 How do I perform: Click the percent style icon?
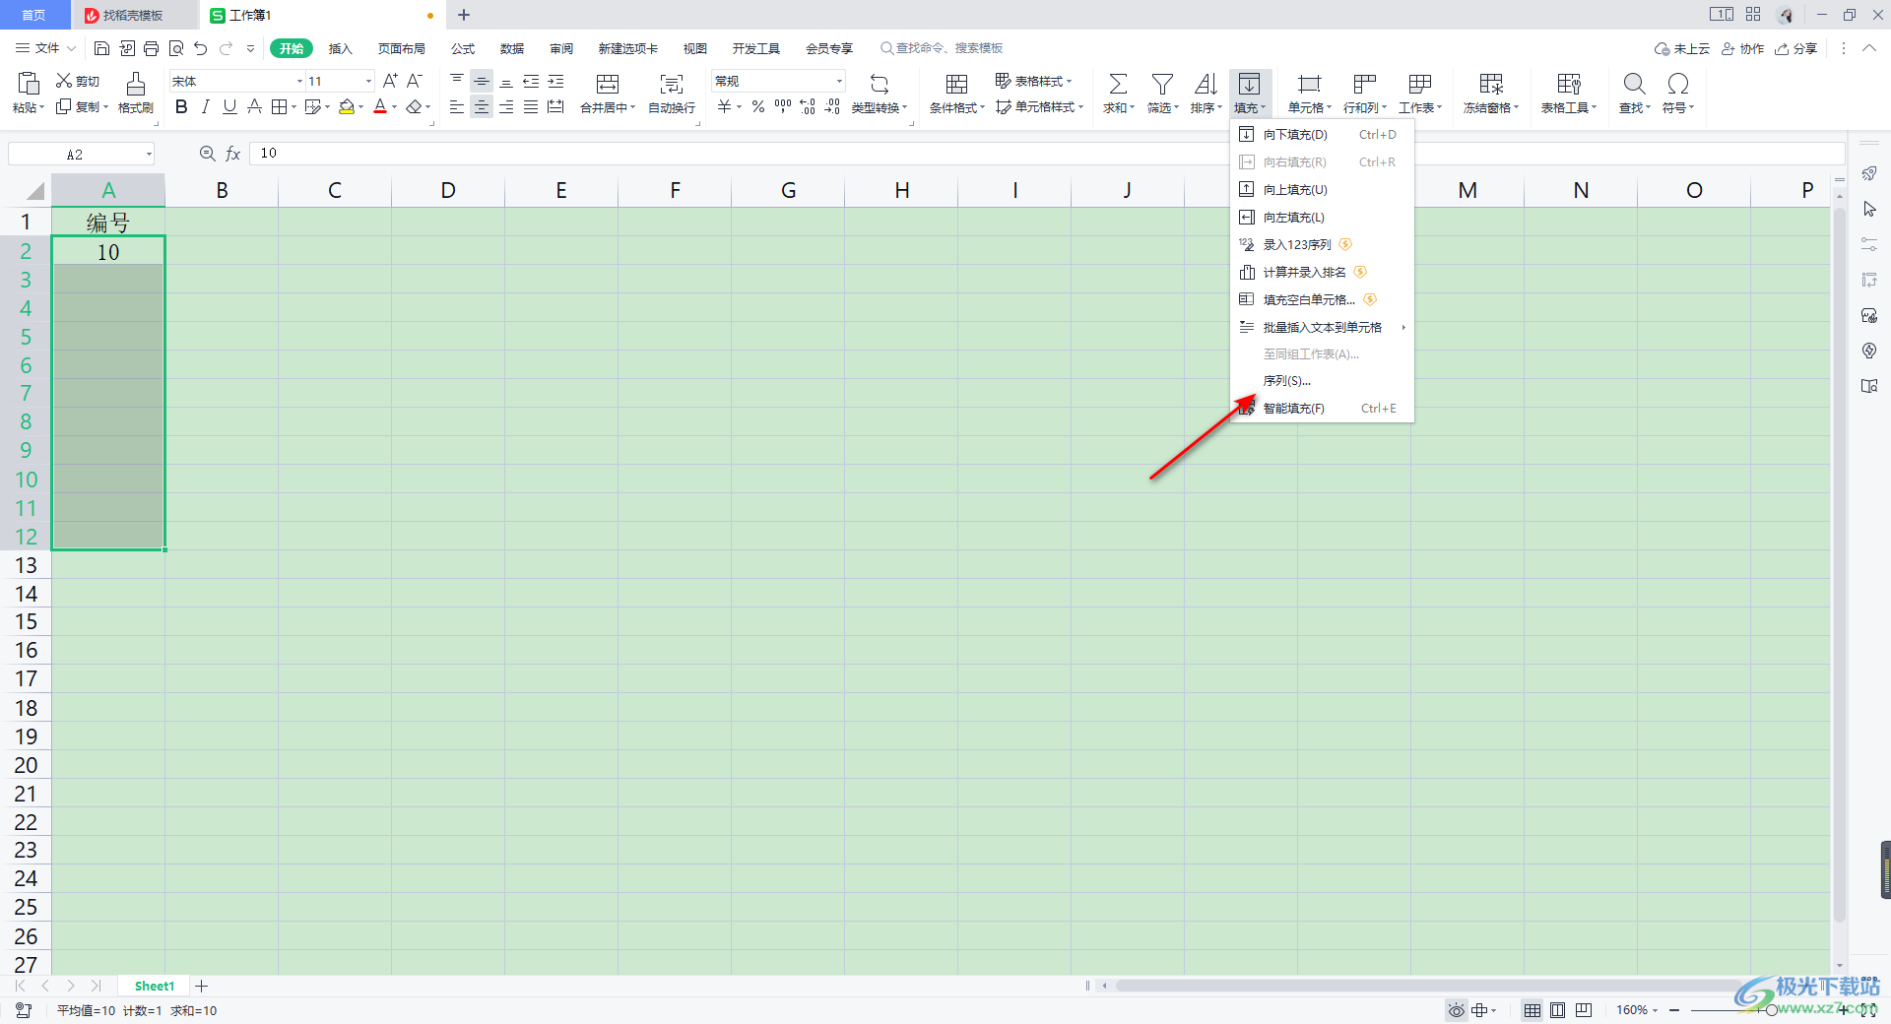(758, 106)
